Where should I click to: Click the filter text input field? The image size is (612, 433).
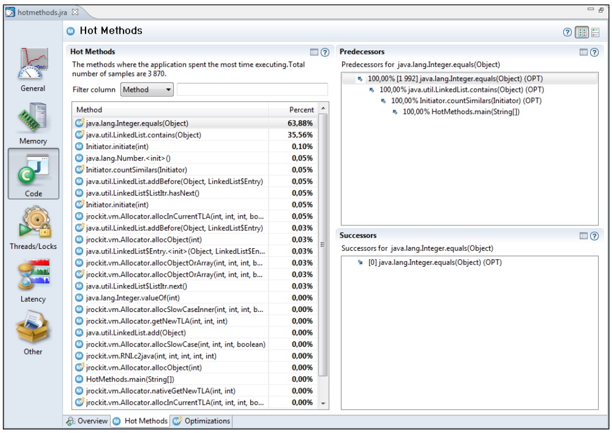pyautogui.click(x=252, y=89)
